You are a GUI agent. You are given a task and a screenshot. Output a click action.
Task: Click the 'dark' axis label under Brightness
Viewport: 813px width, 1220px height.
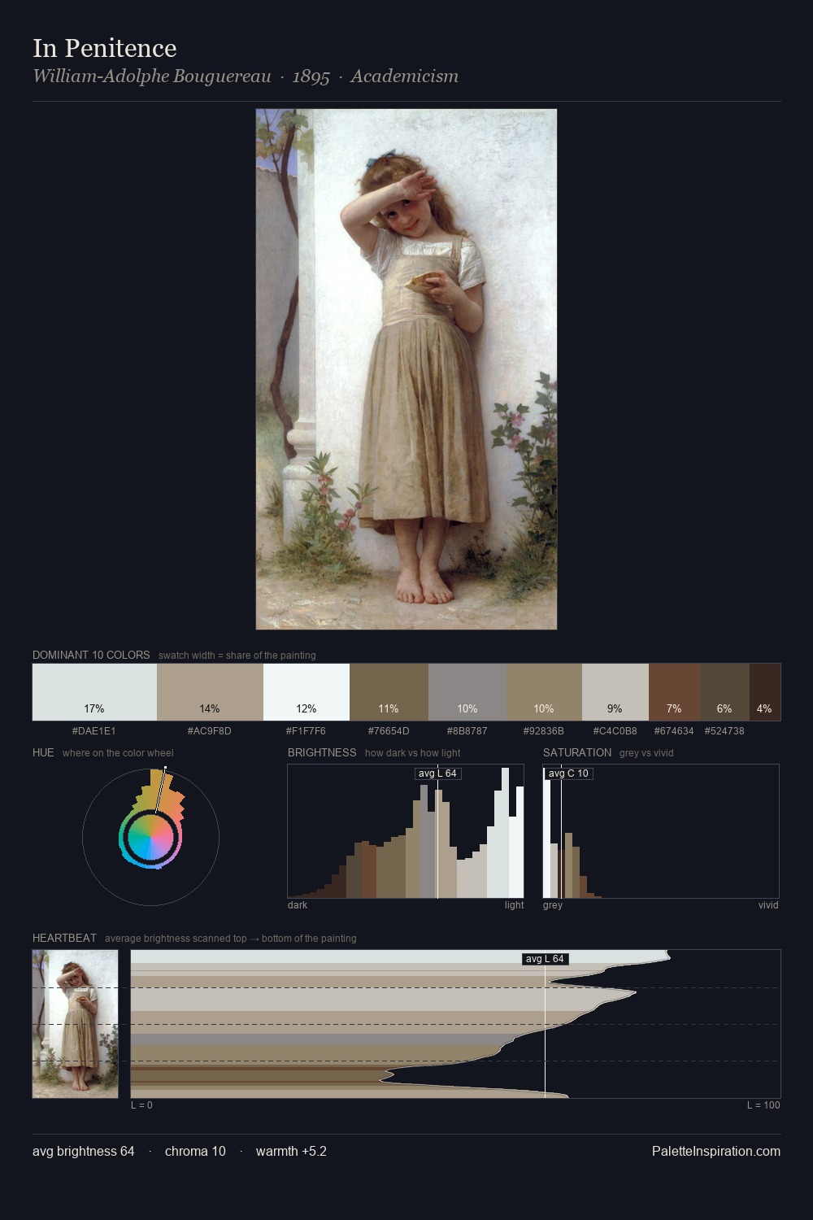click(x=298, y=905)
